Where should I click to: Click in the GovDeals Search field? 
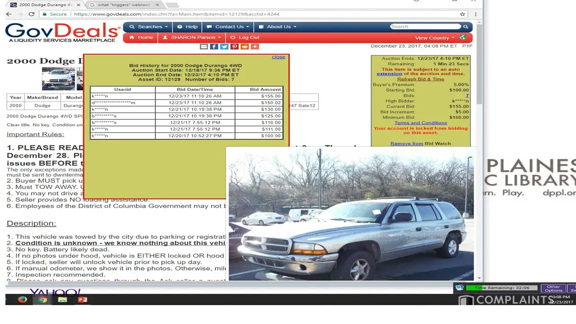426,27
